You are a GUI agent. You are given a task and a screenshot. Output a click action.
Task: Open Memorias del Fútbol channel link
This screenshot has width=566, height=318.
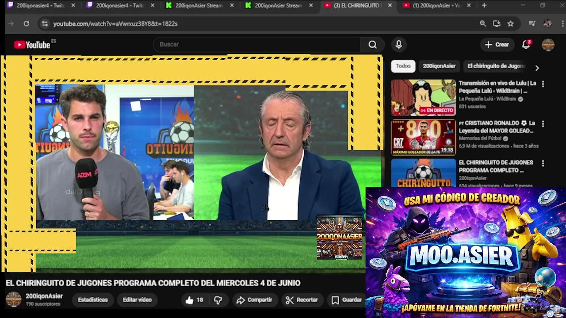click(x=480, y=138)
